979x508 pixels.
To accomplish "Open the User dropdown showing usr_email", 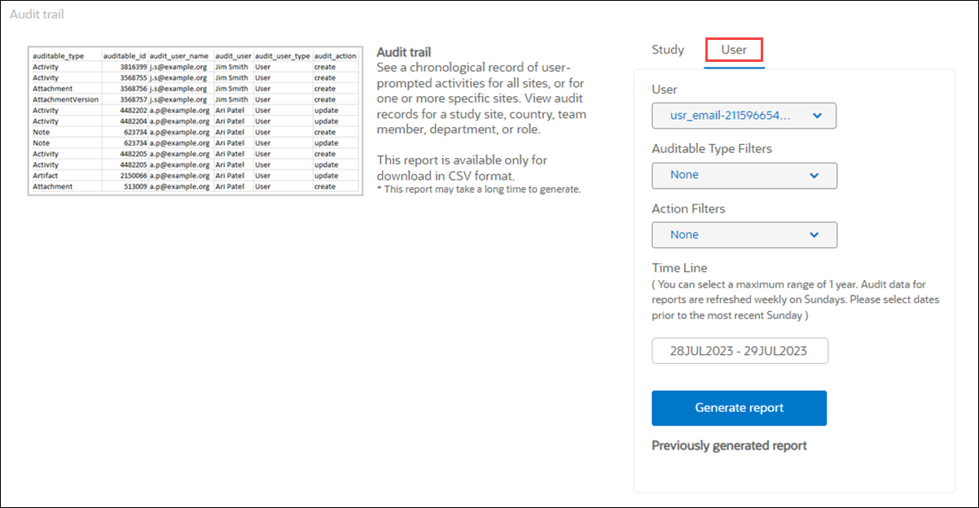I will (x=744, y=116).
